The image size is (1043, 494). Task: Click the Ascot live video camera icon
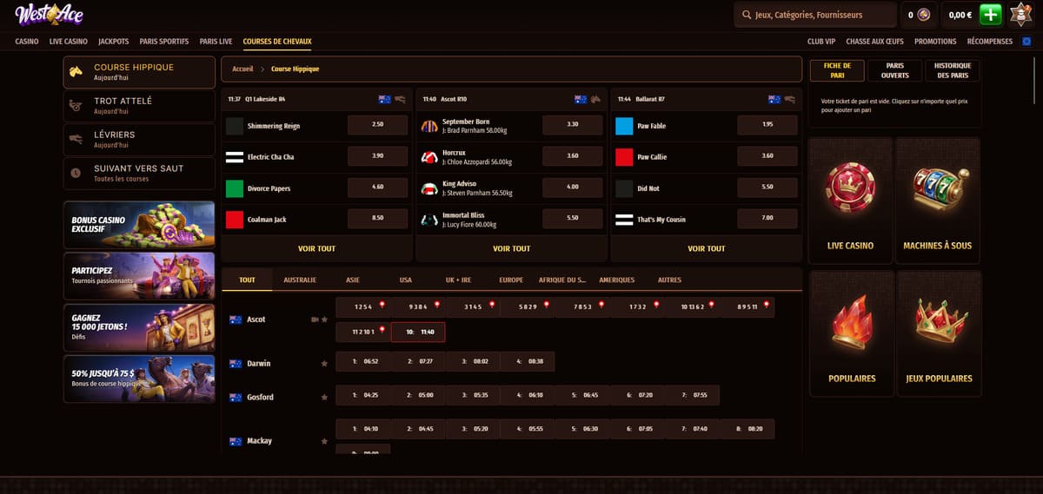click(315, 319)
